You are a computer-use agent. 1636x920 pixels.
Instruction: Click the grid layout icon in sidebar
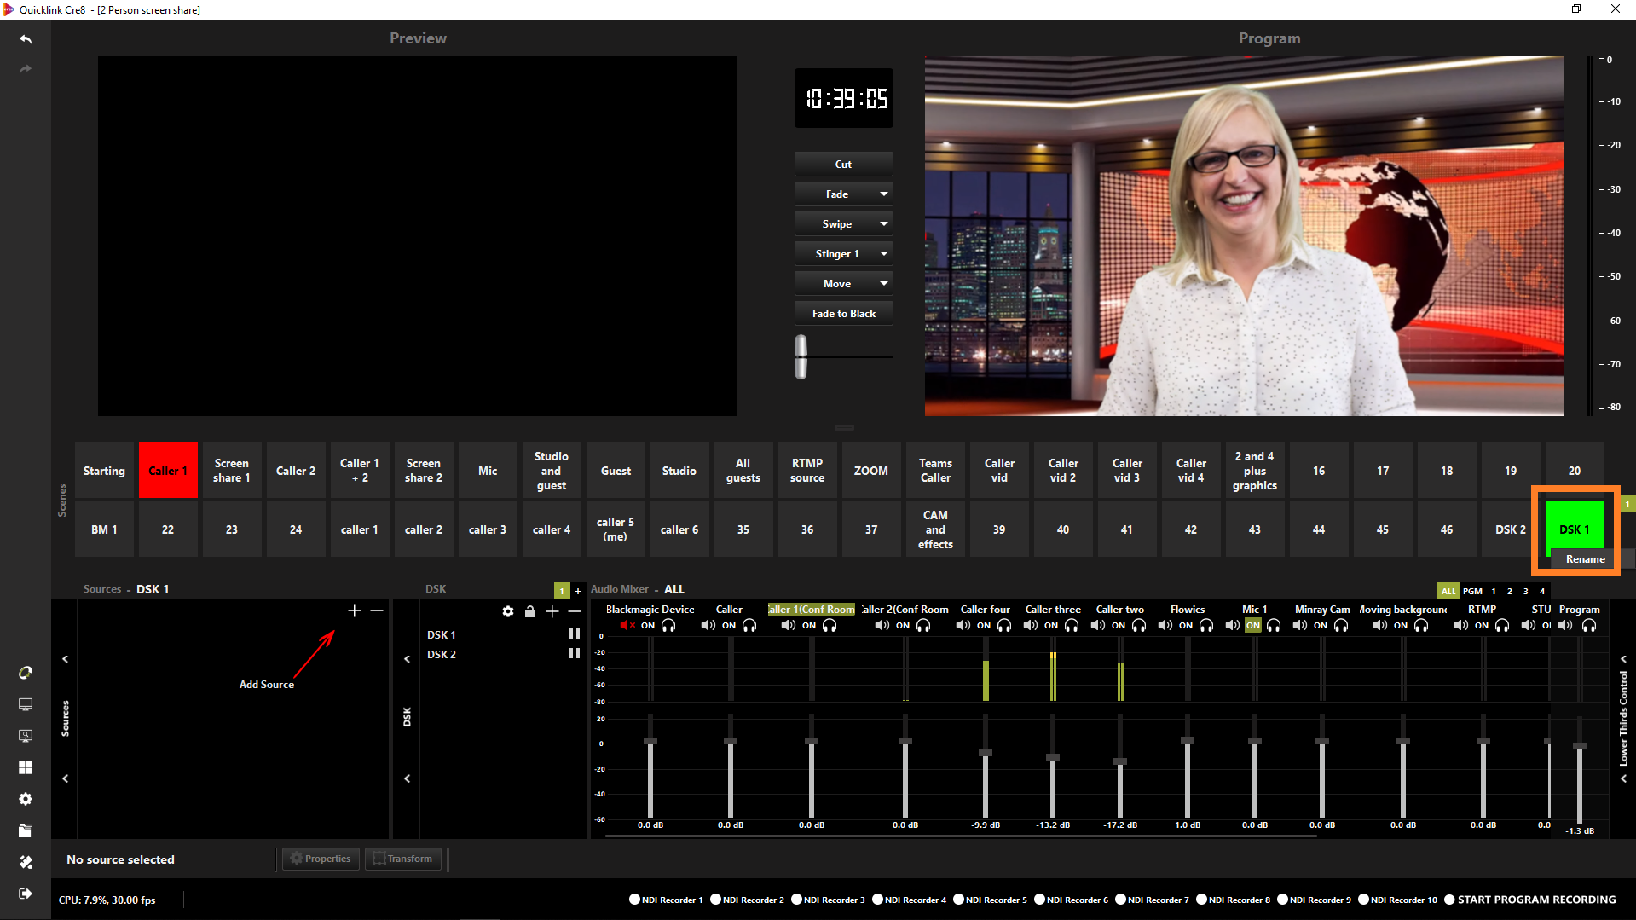point(26,767)
